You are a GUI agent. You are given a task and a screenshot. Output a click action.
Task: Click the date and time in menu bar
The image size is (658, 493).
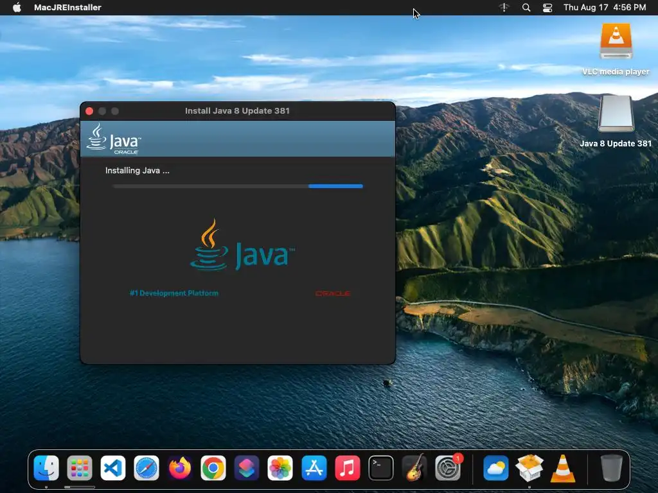[x=605, y=8]
